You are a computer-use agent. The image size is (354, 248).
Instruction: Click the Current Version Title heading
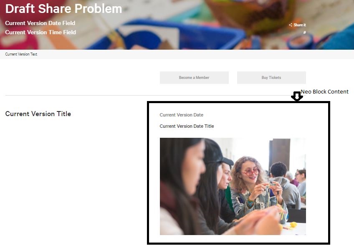[x=38, y=114]
